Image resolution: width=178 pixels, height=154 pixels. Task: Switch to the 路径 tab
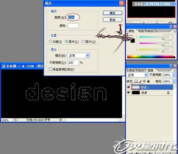pyautogui.click(x=141, y=70)
